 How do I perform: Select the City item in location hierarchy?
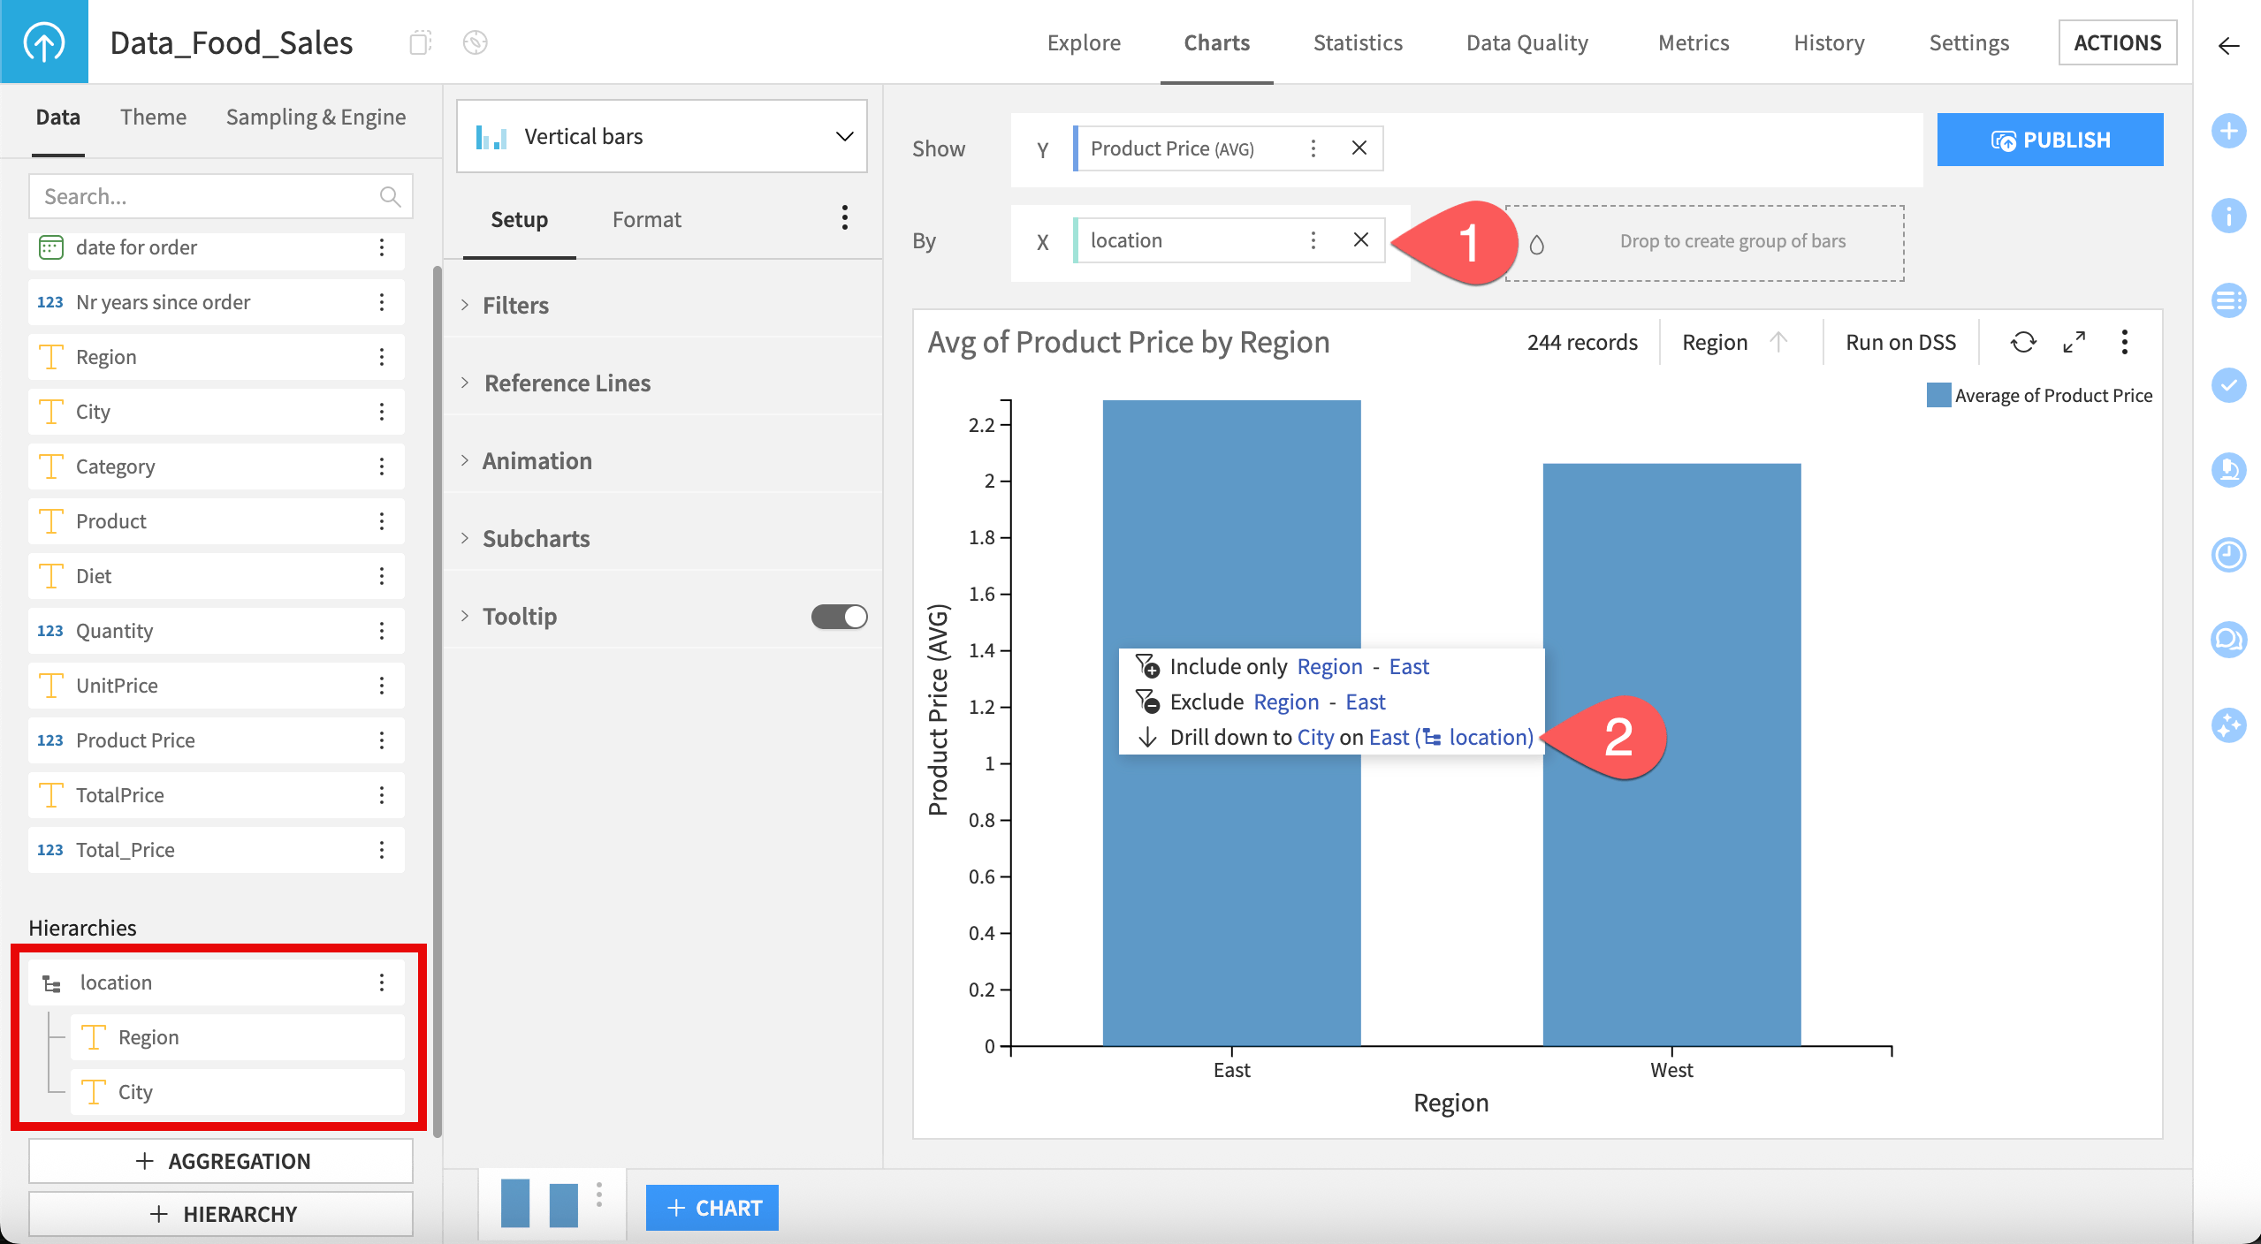pos(135,1091)
